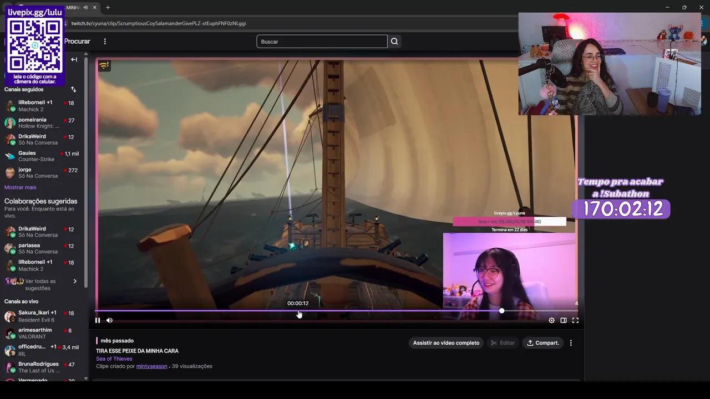Screen dimensions: 710x399
Task: Click Canais seguidos heading
Action: tap(24, 89)
